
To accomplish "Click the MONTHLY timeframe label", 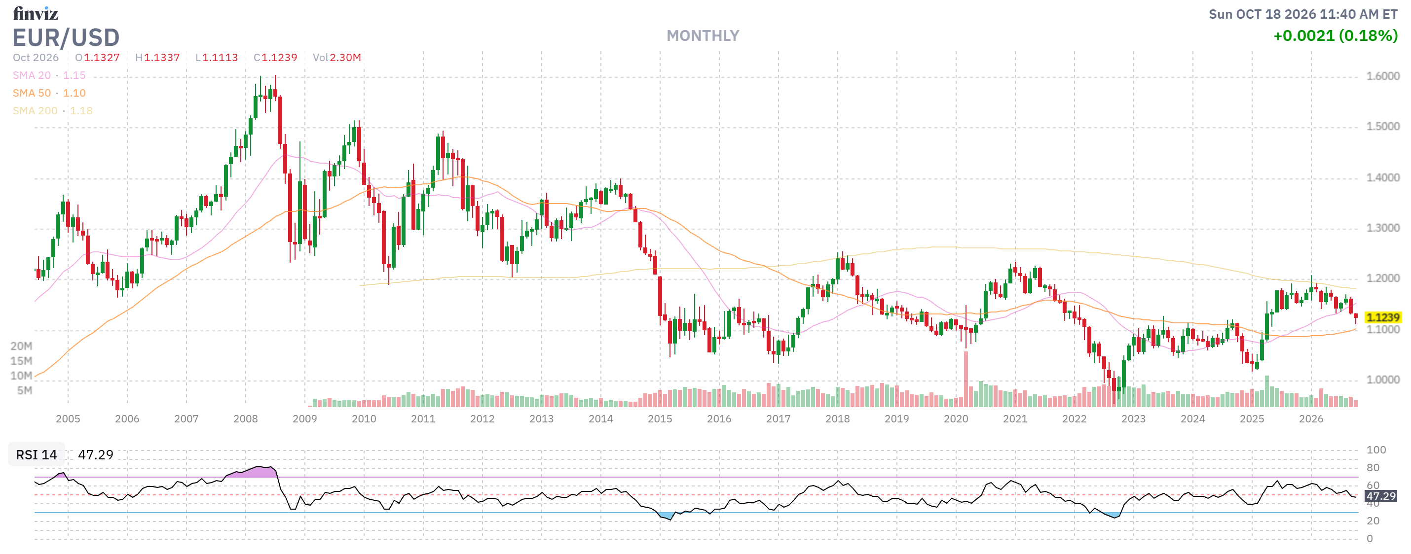I will tap(703, 36).
